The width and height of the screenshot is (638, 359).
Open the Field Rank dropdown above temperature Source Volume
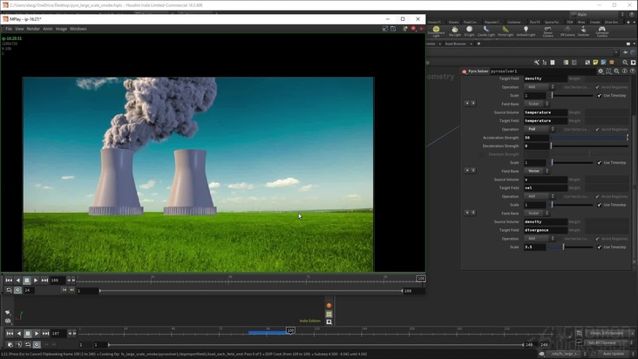(x=536, y=104)
